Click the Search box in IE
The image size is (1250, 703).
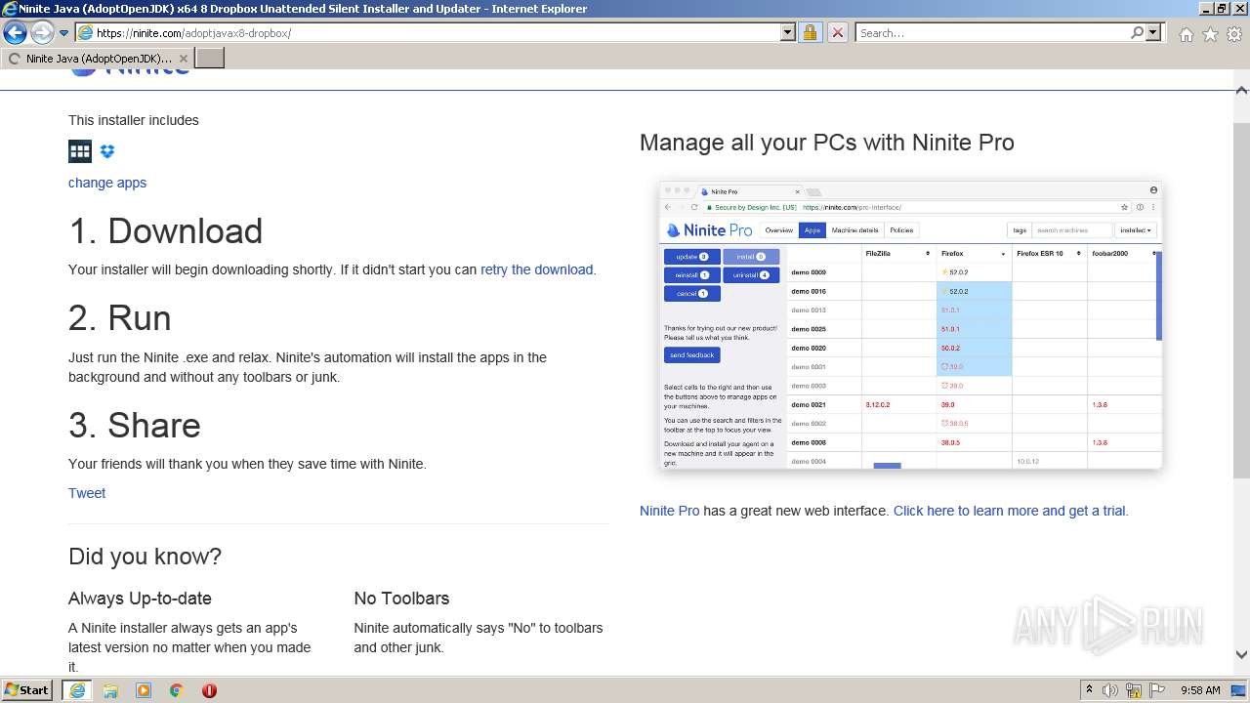pos(992,32)
